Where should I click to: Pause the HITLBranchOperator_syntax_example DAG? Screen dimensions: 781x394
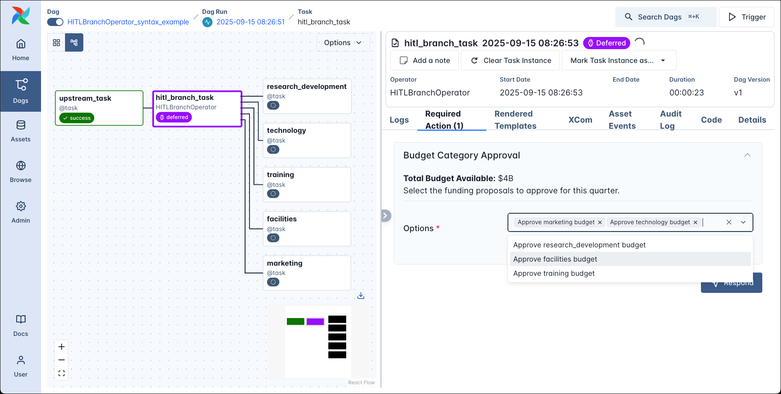(55, 22)
